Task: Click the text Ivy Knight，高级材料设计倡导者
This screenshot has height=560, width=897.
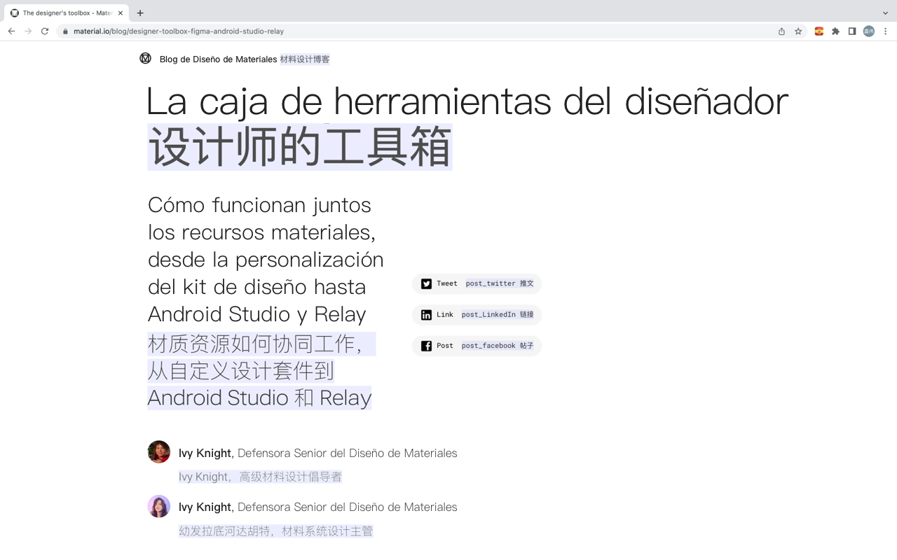Action: 260,477
